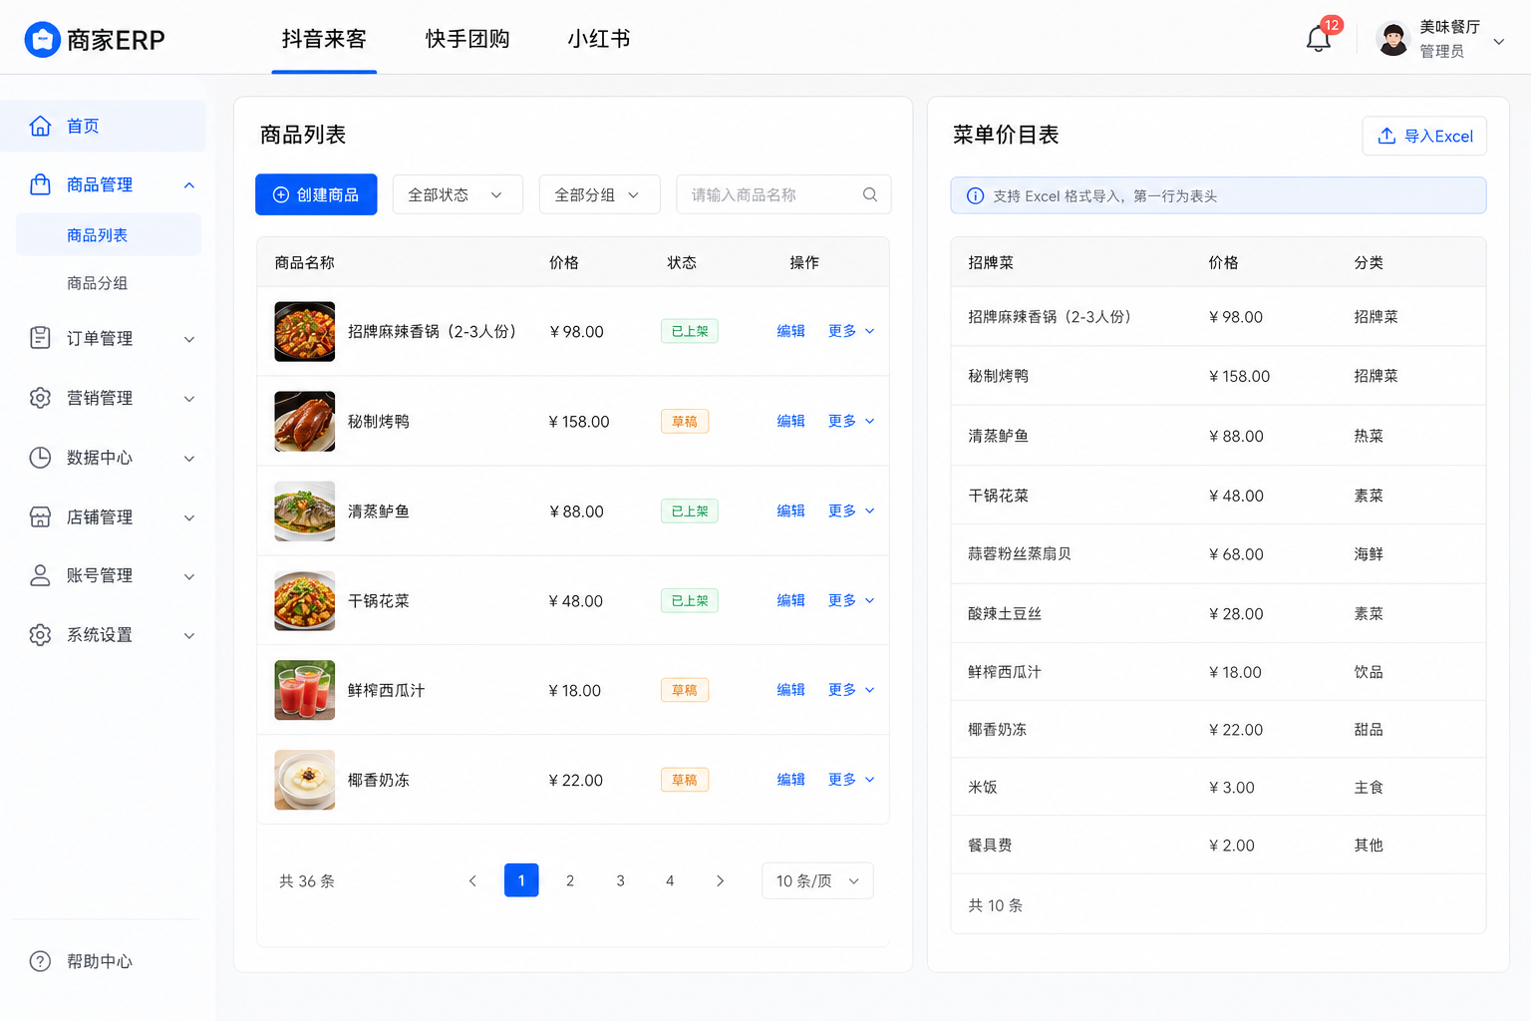Open 招牌麻辣香锅 product thumbnail

(x=305, y=331)
